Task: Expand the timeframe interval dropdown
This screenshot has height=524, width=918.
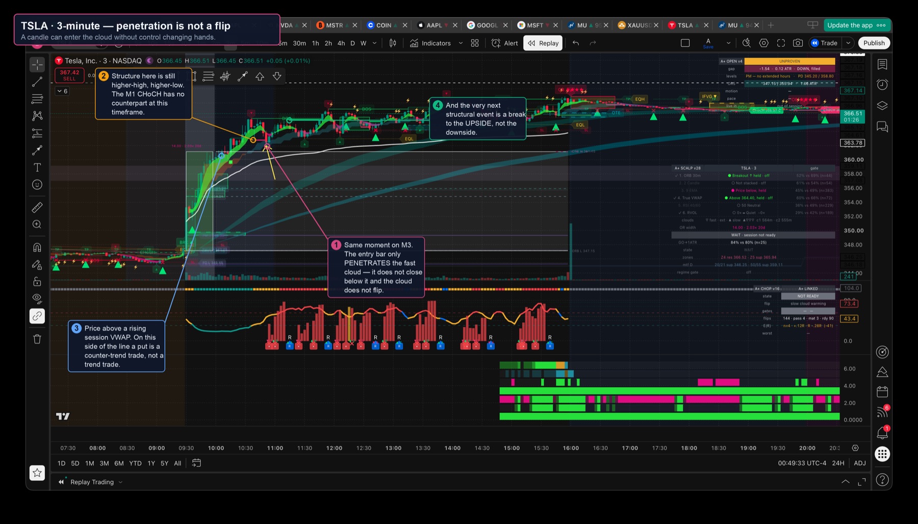Action: point(375,43)
